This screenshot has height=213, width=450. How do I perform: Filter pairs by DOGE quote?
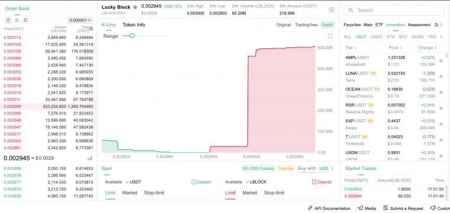[x=417, y=37]
